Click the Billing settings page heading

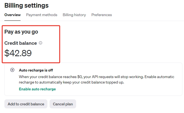(x=26, y=5)
